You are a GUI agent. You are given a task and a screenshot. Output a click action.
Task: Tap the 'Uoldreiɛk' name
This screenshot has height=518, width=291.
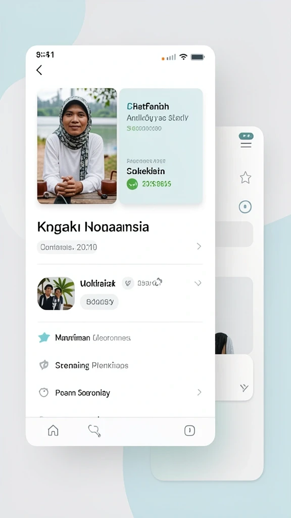click(x=98, y=283)
